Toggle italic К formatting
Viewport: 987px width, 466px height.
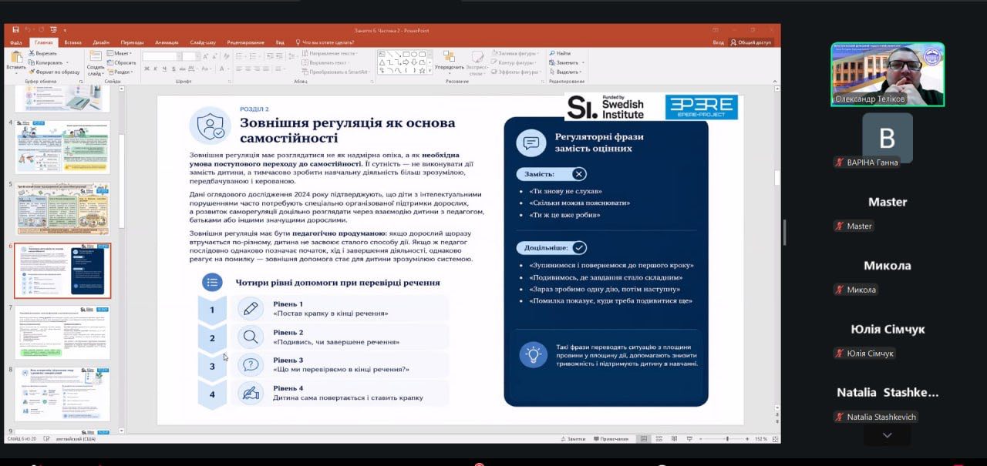pyautogui.click(x=155, y=69)
